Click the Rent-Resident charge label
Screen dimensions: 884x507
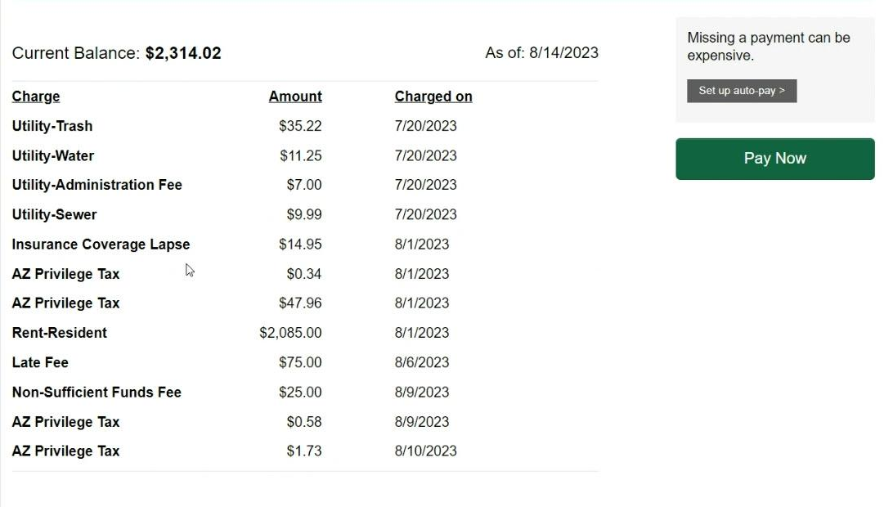[59, 333]
